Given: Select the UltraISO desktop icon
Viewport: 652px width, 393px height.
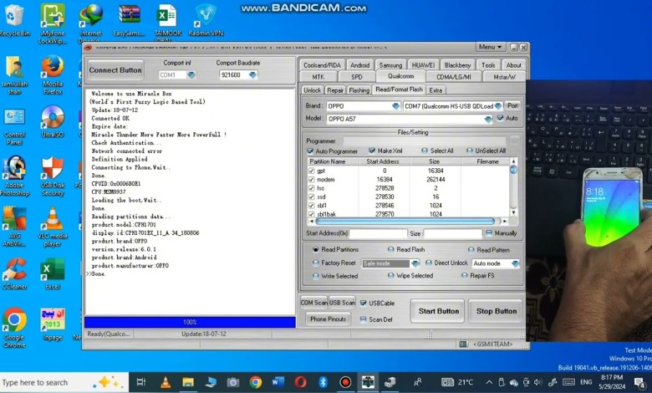Looking at the screenshot, I should (x=53, y=121).
